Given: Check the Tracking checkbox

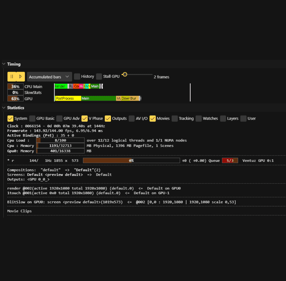Looking at the screenshot, I should pyautogui.click(x=175, y=119).
